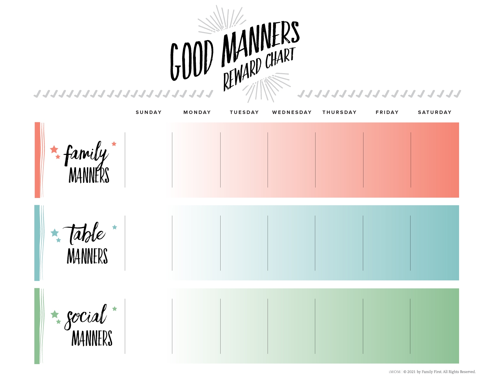The width and height of the screenshot is (490, 378).
Task: Click the large teal star beside Table Manners
Action: [55, 233]
